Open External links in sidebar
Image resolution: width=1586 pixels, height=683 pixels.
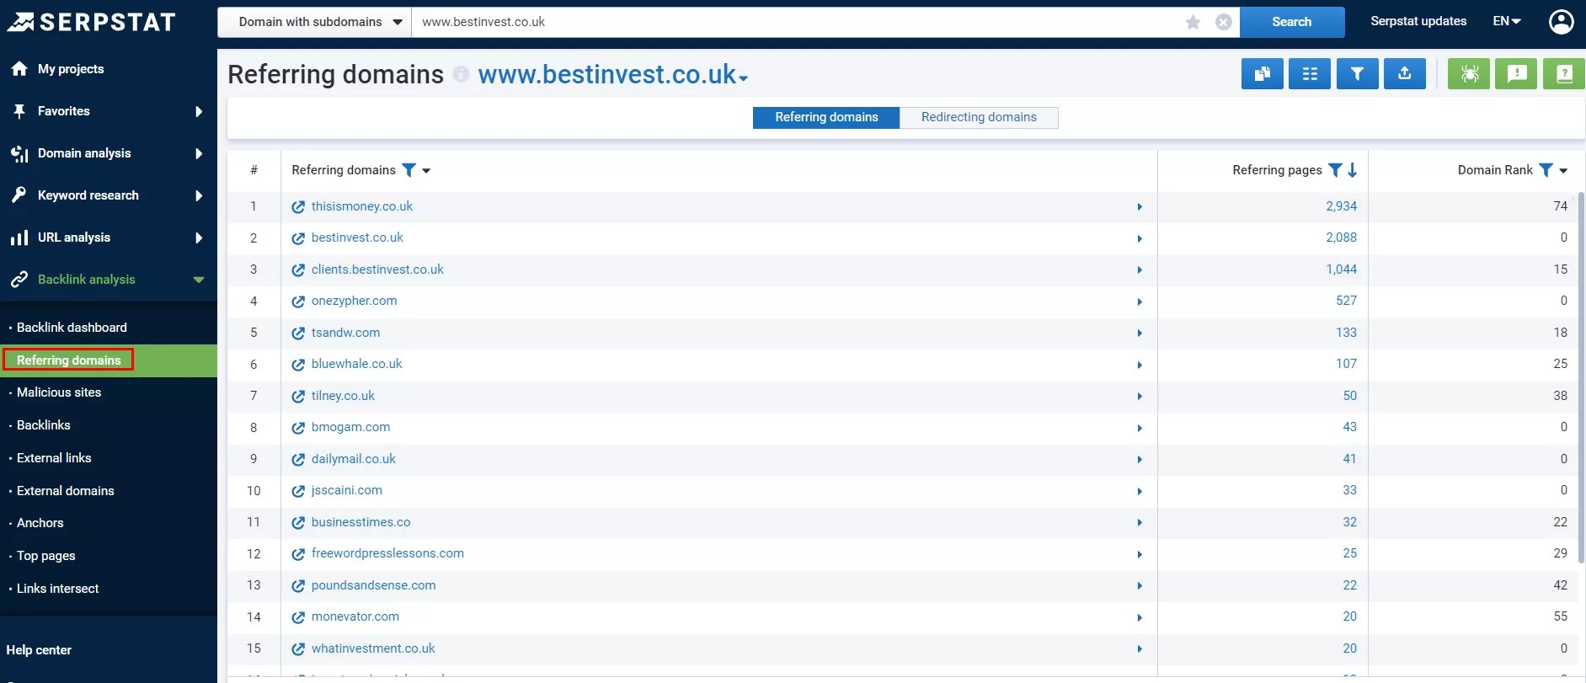pos(54,458)
